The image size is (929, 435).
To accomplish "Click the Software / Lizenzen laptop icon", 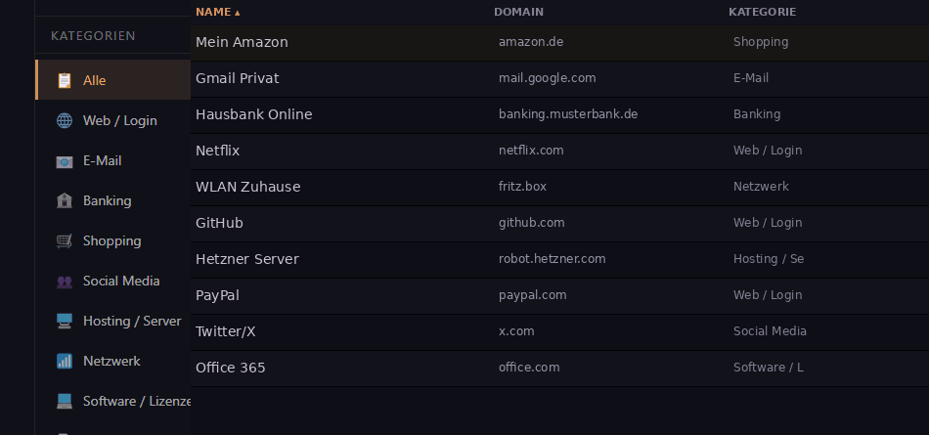I will tap(65, 401).
